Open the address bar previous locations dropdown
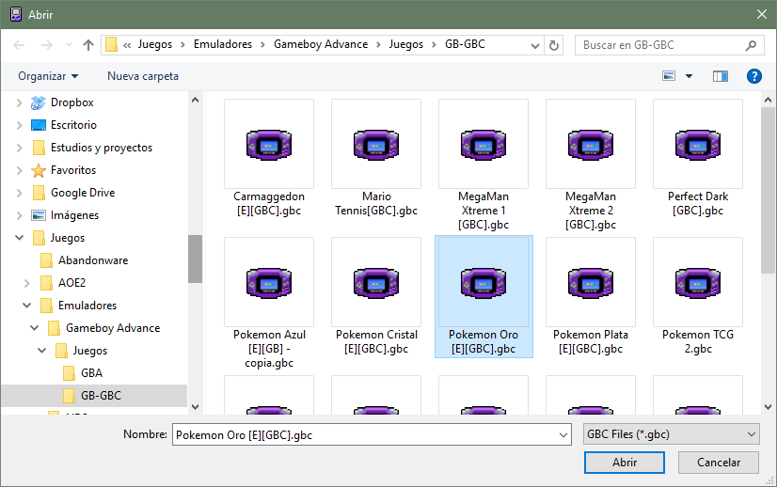This screenshot has width=777, height=487. (x=534, y=45)
